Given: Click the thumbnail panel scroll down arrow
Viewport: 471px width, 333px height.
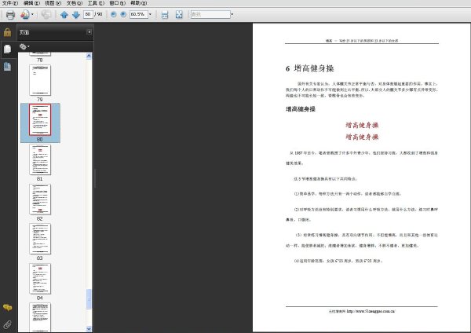Looking at the screenshot, I should 89,329.
